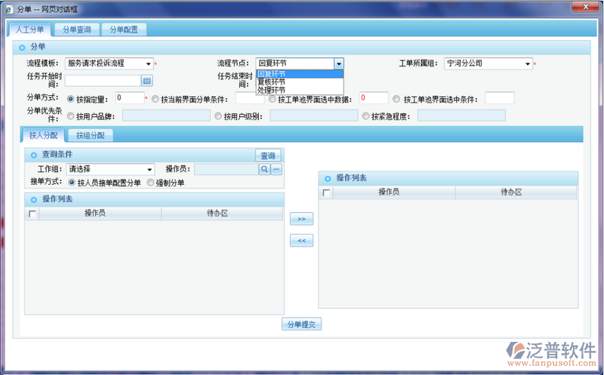This screenshot has width=604, height=375.
Task: Click the 按用户级别 input field
Action: point(314,115)
